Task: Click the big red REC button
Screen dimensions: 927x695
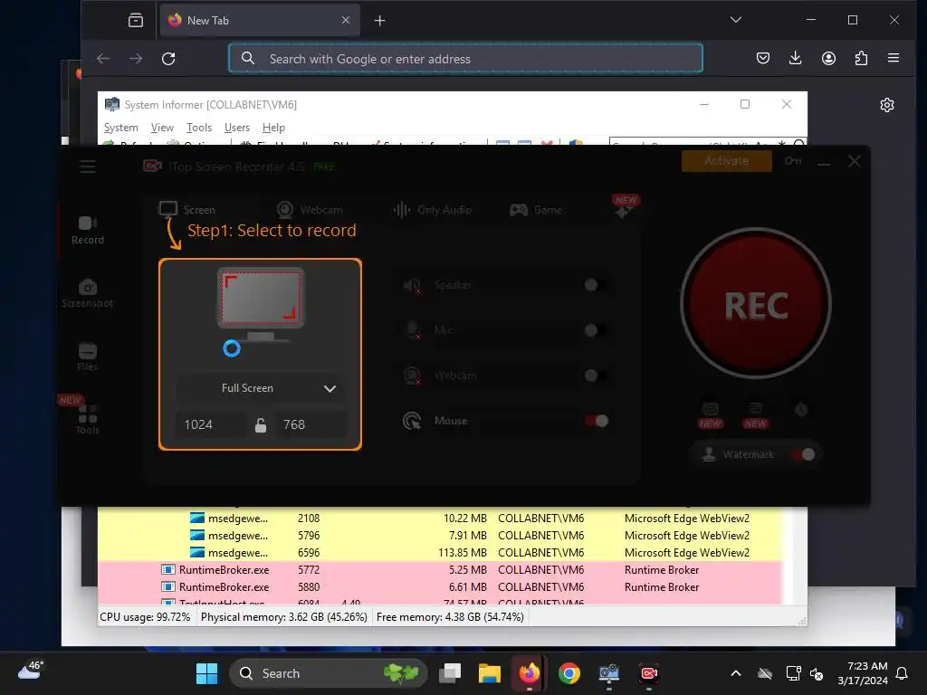Action: tap(756, 304)
